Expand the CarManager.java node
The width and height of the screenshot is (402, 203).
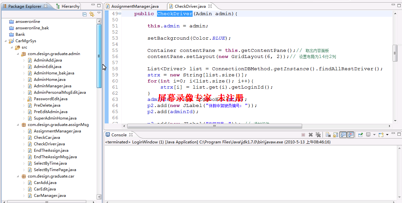[24, 196]
